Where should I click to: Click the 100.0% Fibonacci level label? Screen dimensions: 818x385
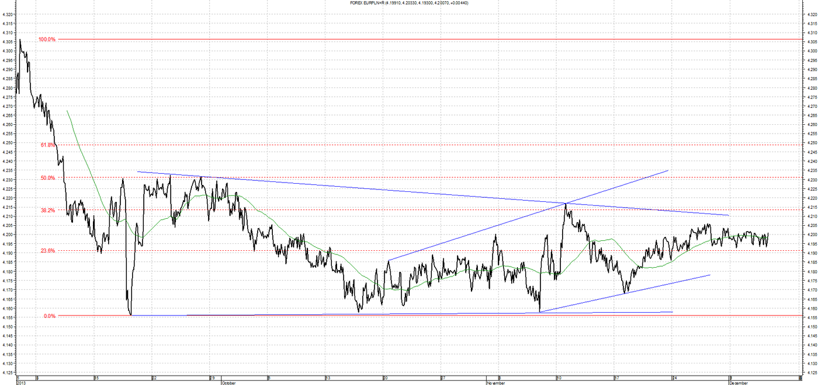[47, 39]
